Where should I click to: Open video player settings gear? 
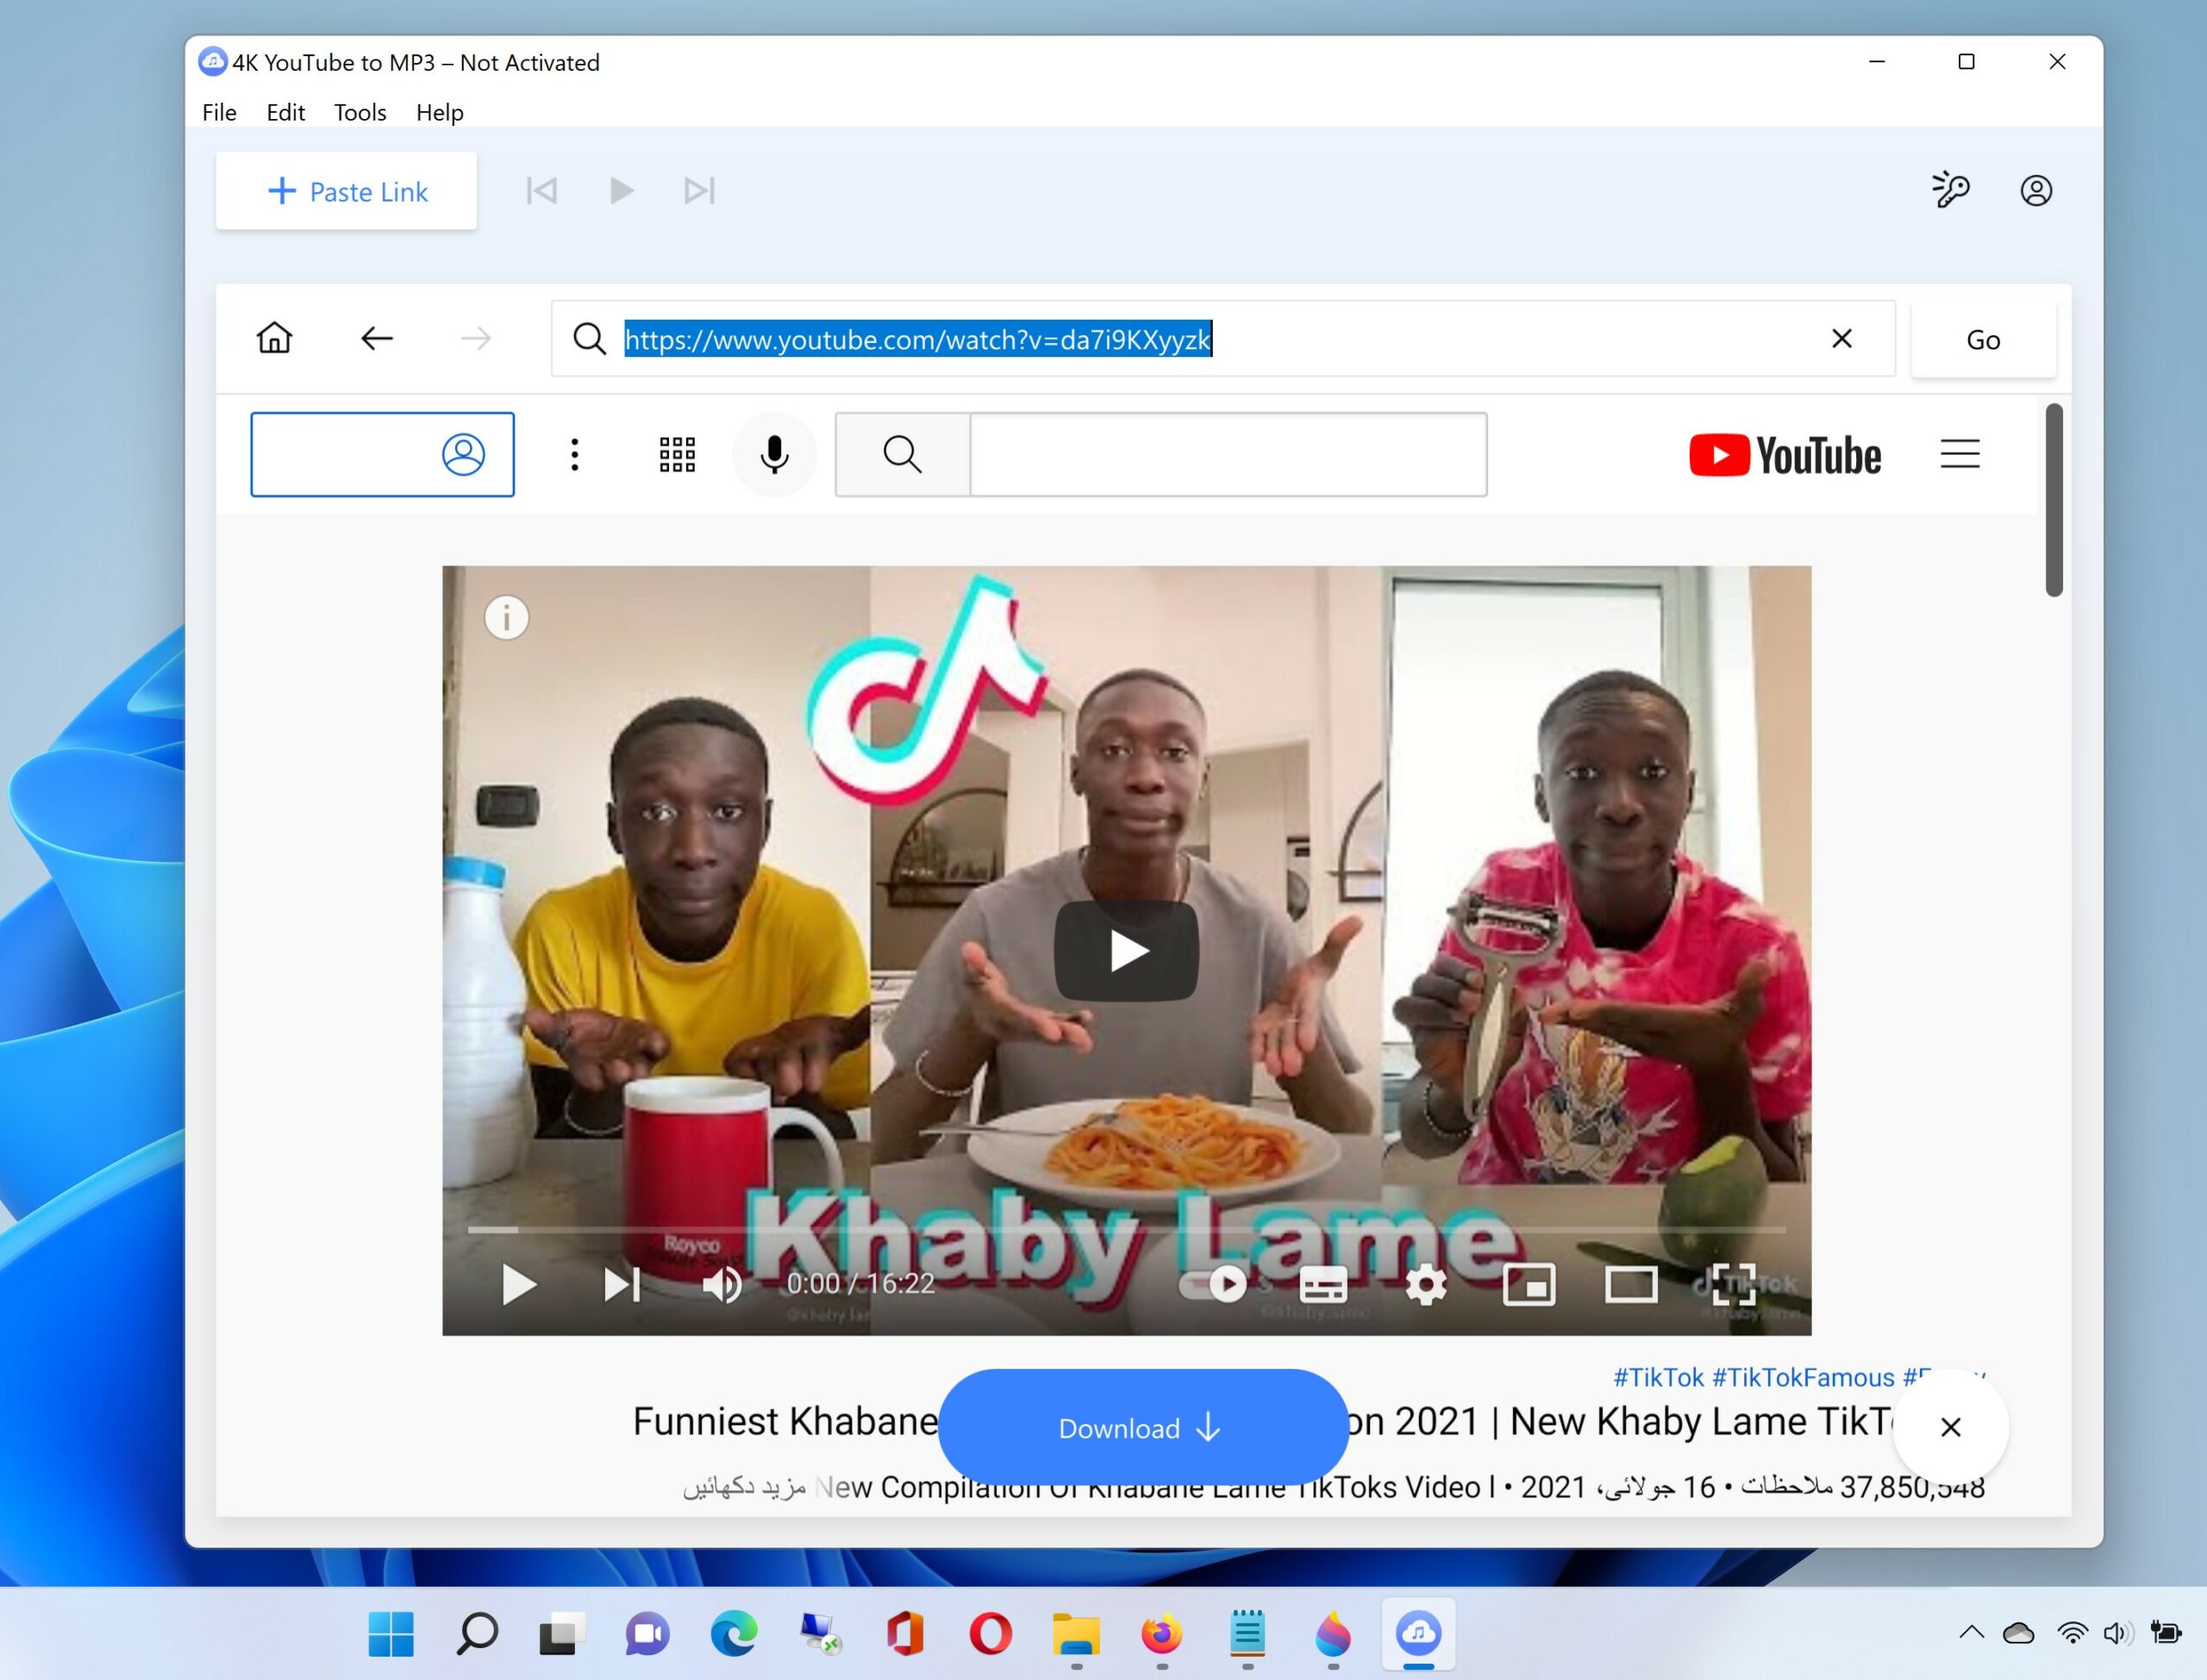click(1426, 1284)
